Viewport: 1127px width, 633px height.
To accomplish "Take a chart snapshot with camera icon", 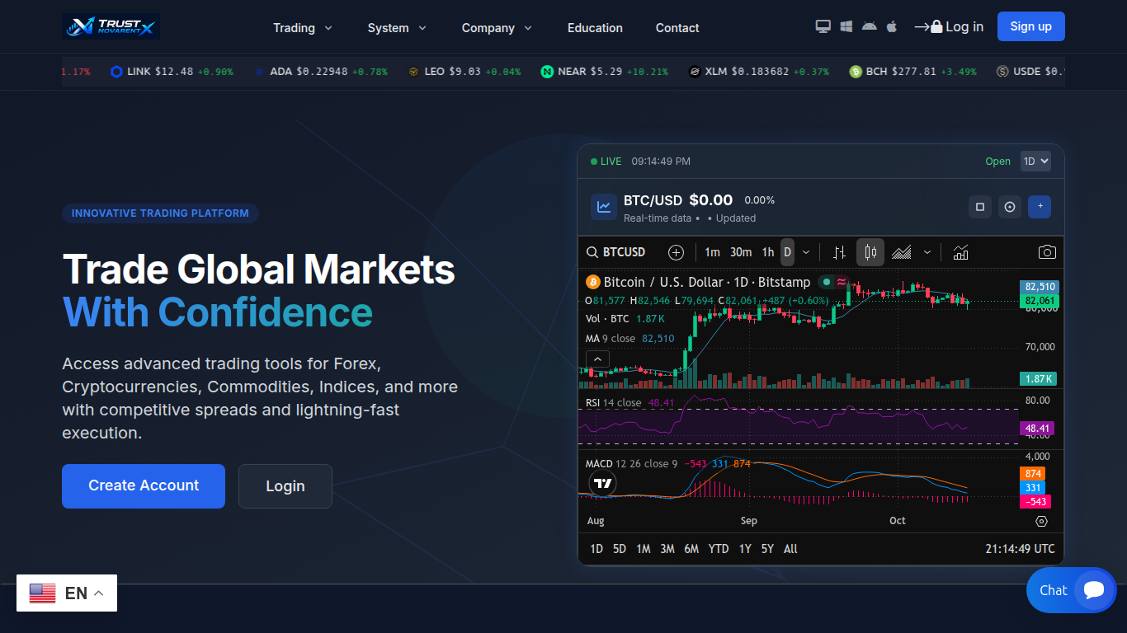I will [1046, 252].
